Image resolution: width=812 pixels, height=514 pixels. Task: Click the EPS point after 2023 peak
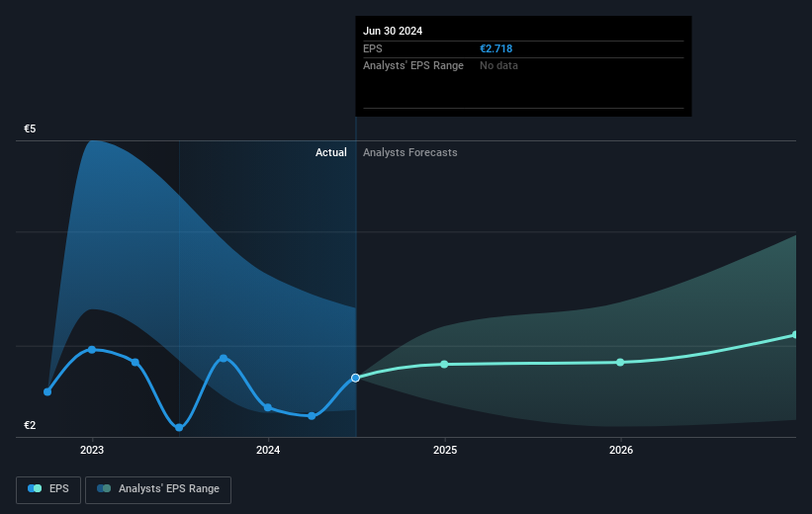[x=135, y=363]
